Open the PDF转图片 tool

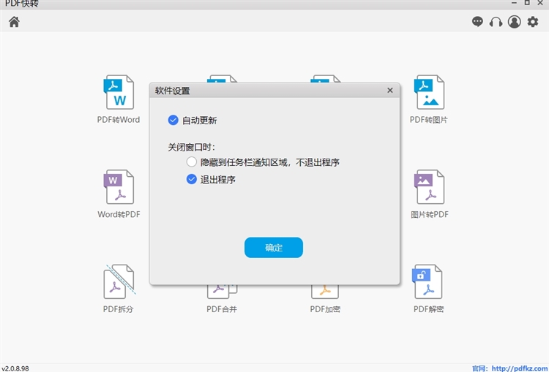tap(429, 99)
